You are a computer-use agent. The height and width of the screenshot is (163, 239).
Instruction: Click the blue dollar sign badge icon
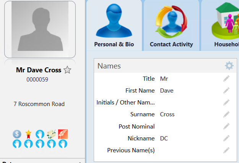(x=17, y=134)
